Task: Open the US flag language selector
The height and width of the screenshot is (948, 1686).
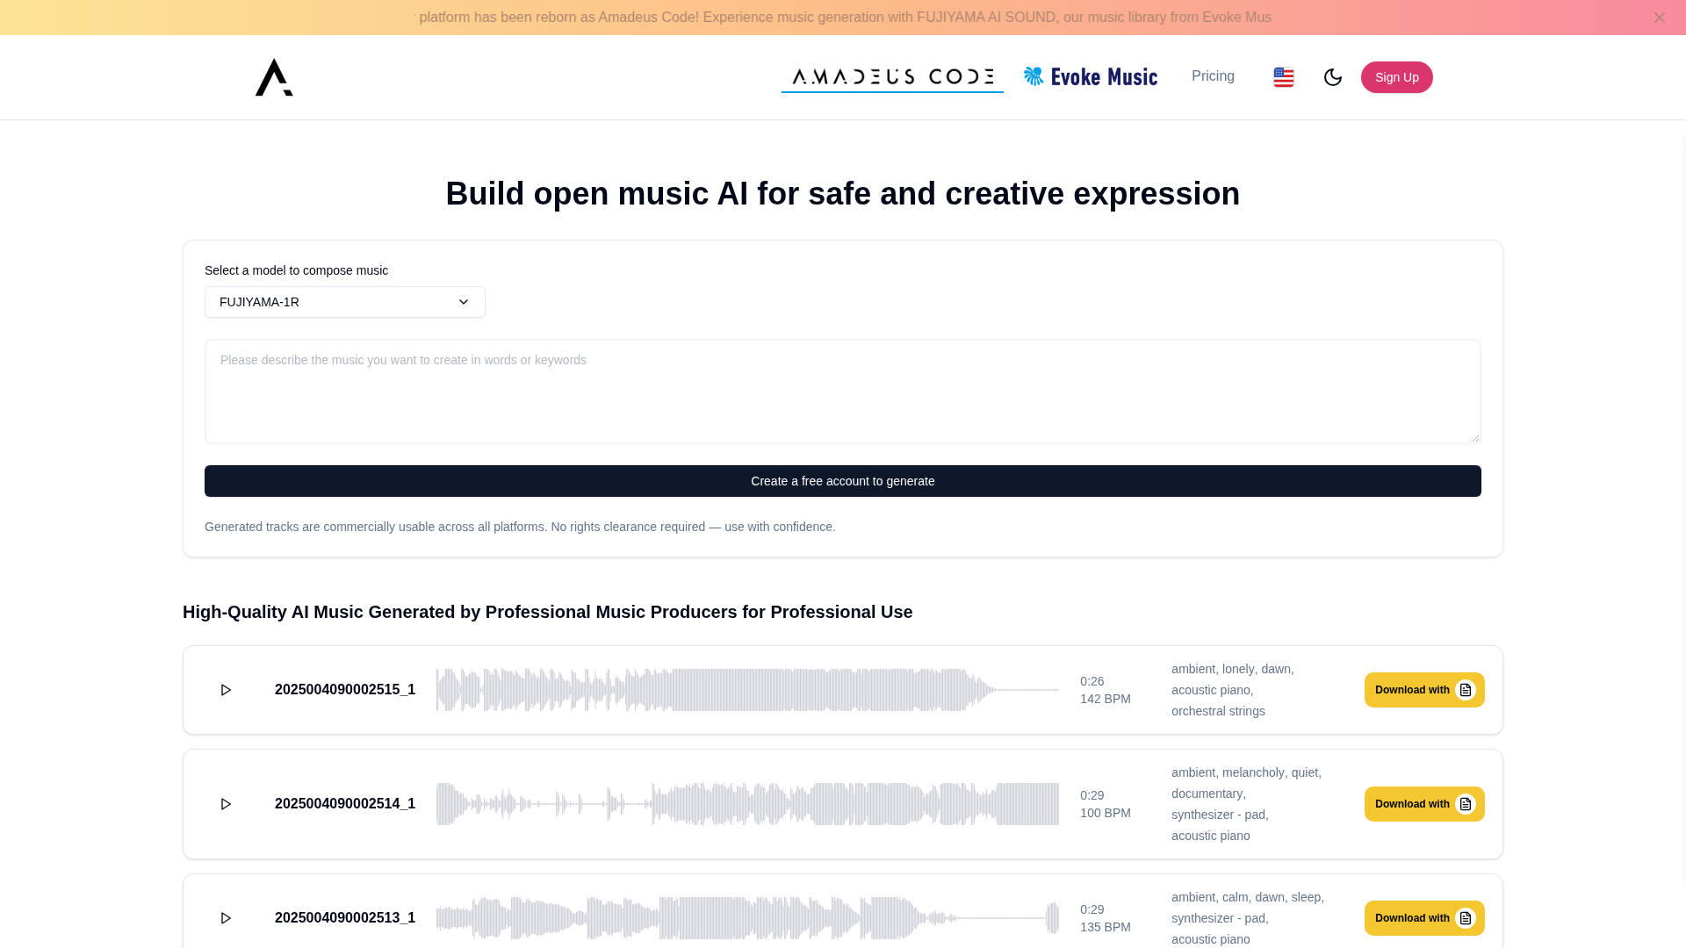Action: pos(1283,77)
